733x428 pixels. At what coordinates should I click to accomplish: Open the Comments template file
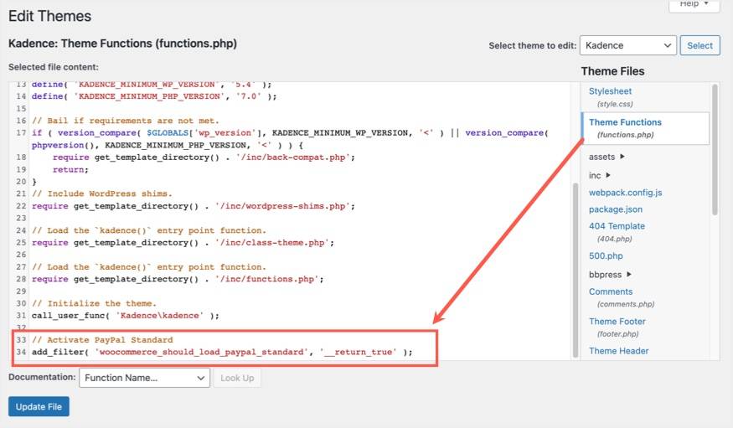tap(611, 291)
